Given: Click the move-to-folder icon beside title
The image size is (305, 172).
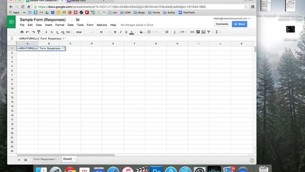Looking at the screenshot, I should tap(78, 20).
